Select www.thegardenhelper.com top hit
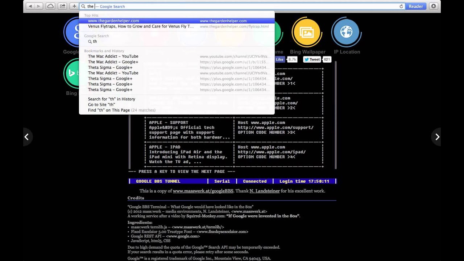 pos(177,21)
